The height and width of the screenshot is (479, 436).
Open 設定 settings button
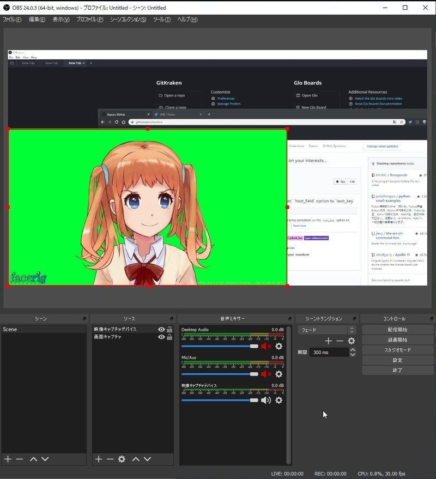pyautogui.click(x=397, y=360)
